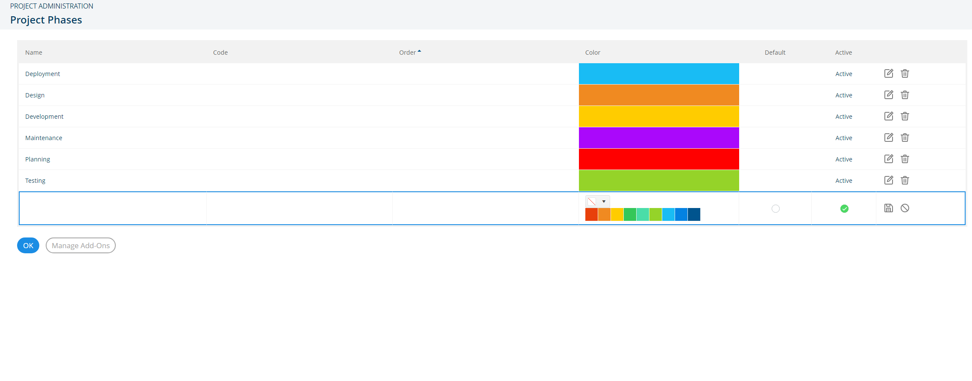Select the Maintenance phase name

(44, 138)
